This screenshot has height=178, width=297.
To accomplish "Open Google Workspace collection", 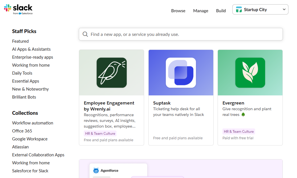I will tap(30, 139).
